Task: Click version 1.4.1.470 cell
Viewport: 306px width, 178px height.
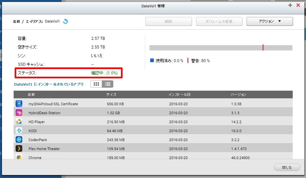Action: point(239,149)
